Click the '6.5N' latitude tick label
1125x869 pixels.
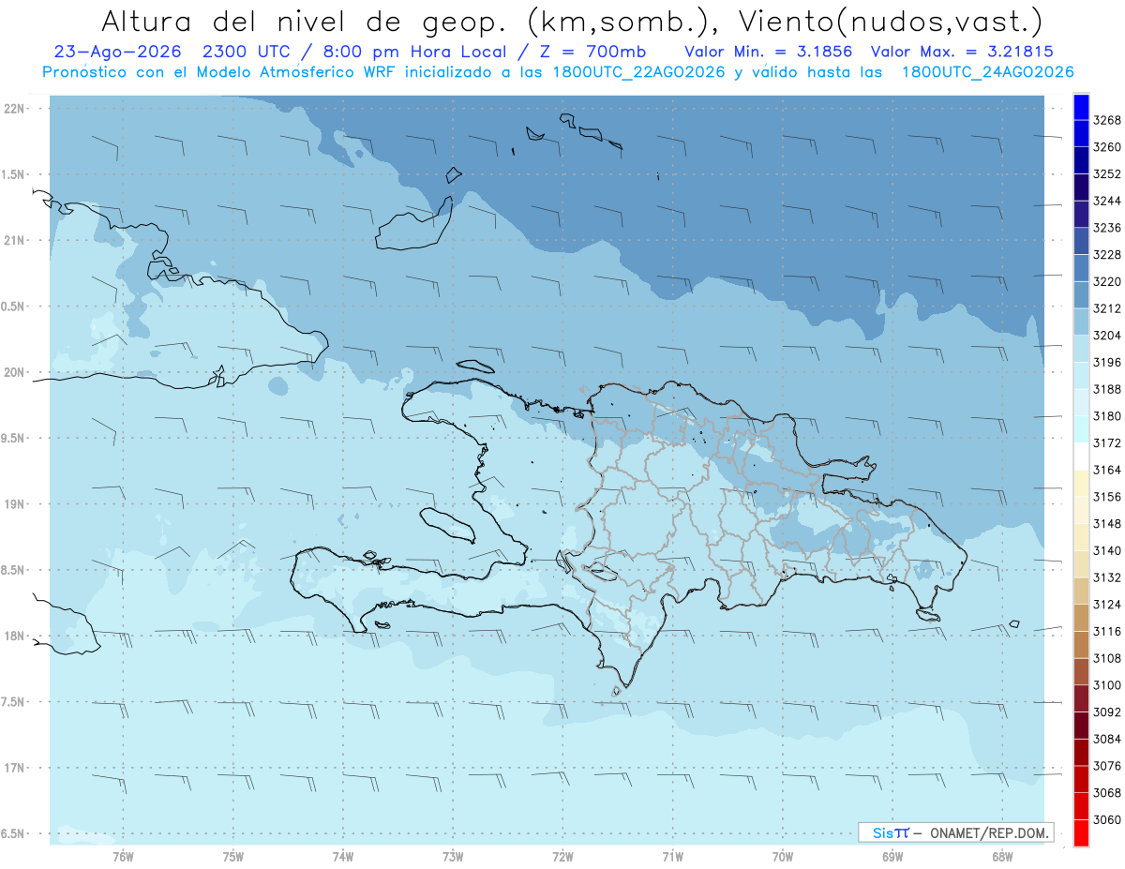pyautogui.click(x=13, y=833)
